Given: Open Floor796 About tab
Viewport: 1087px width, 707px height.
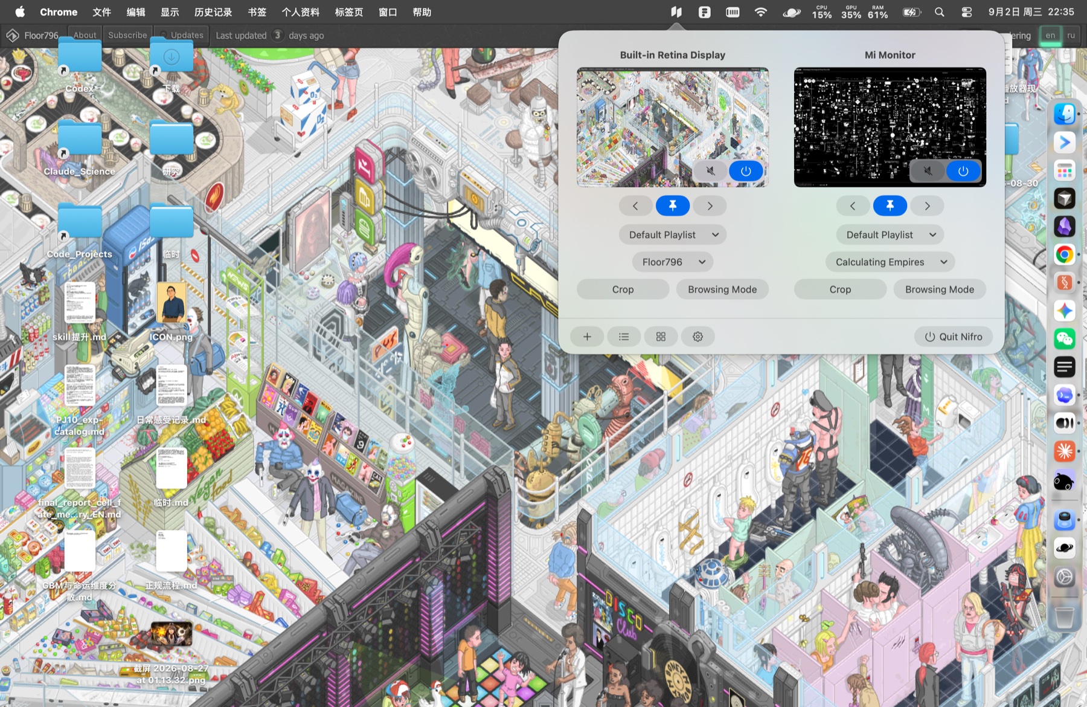Looking at the screenshot, I should point(85,35).
